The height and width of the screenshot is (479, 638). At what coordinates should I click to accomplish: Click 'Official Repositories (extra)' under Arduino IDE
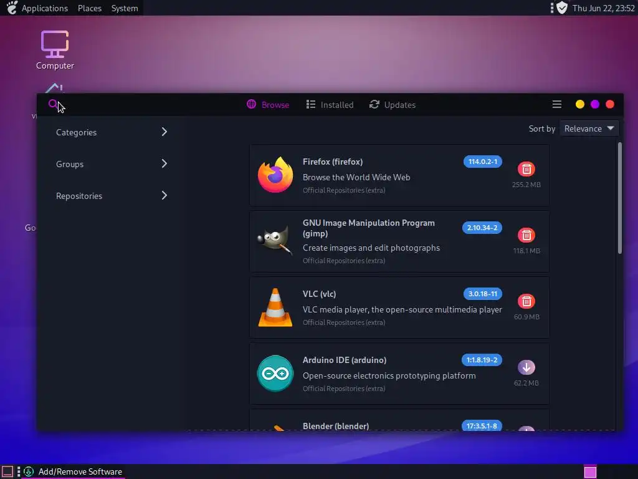[x=344, y=389]
